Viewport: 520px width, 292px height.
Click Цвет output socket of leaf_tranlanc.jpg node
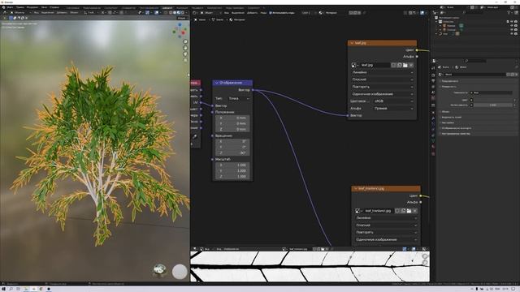tap(421, 195)
